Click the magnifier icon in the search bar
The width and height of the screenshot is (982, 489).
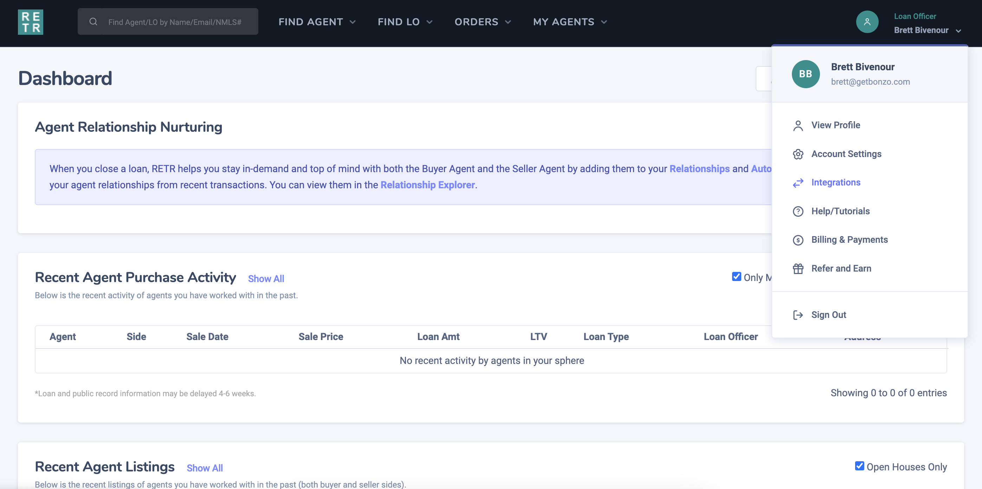coord(93,21)
